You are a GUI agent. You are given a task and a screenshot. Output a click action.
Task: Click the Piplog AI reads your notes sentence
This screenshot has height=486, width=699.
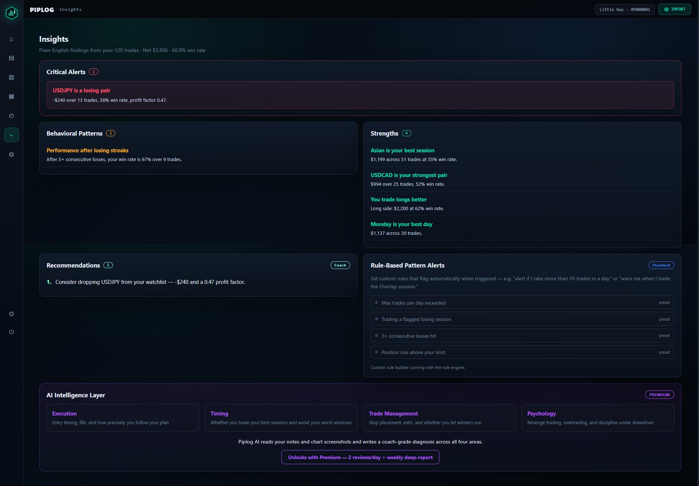coord(360,442)
